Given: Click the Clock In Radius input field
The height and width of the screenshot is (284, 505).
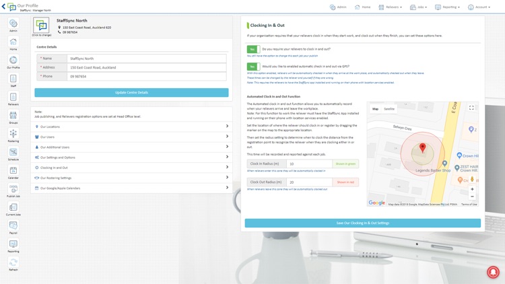Looking at the screenshot, I should [x=309, y=164].
